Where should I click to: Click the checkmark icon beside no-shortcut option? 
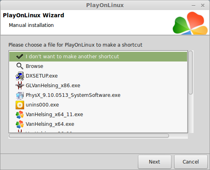(x=20, y=57)
